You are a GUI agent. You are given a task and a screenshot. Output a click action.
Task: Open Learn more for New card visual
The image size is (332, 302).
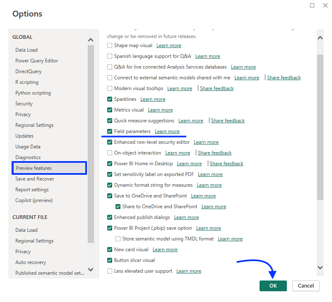[x=165, y=250]
